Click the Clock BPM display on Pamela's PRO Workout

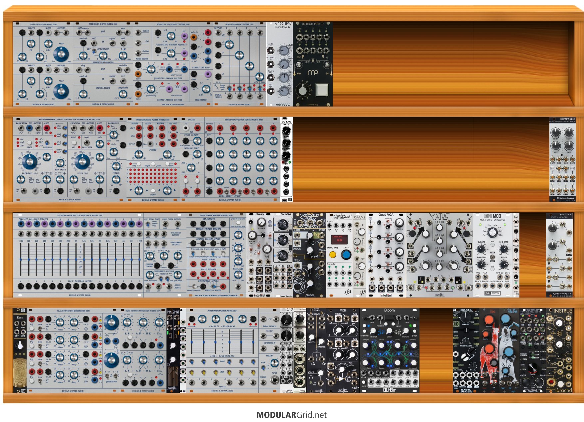click(x=339, y=239)
